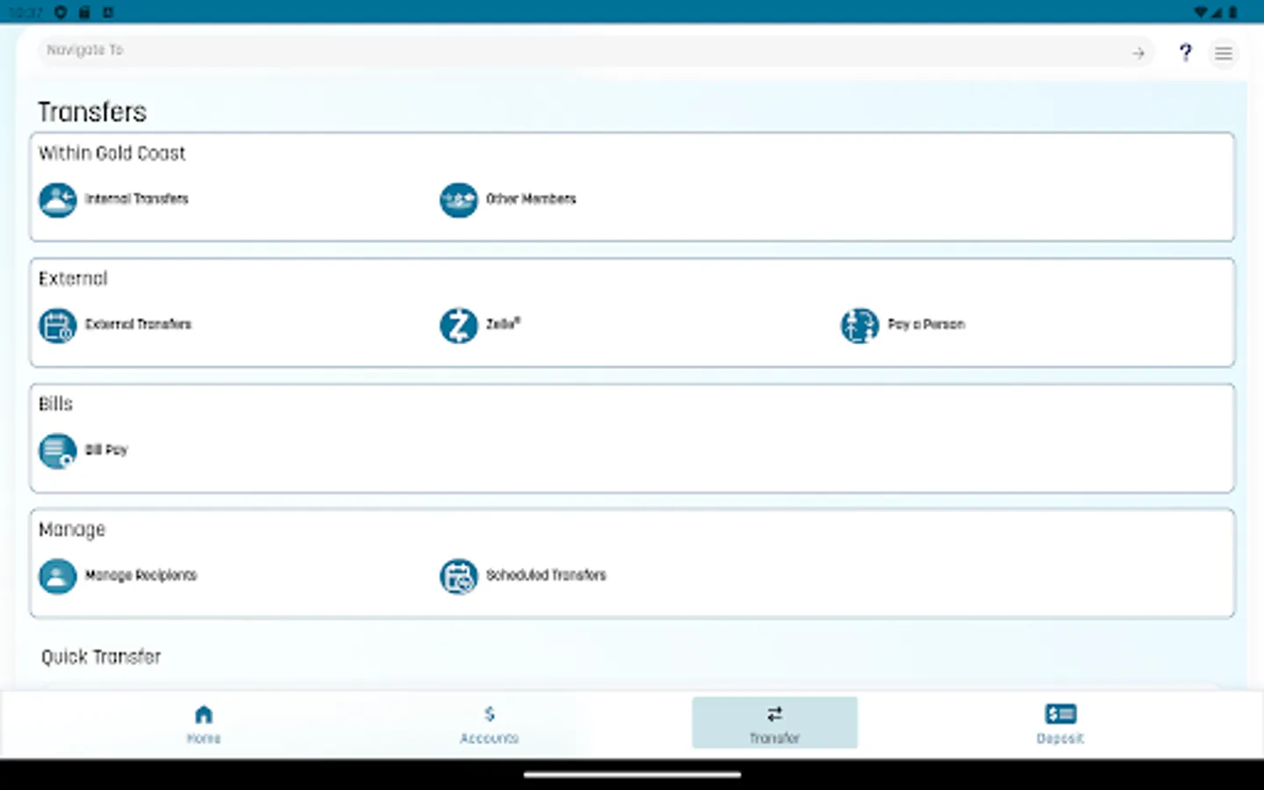Click the Other Members label
Image resolution: width=1264 pixels, height=790 pixels.
pyautogui.click(x=531, y=199)
